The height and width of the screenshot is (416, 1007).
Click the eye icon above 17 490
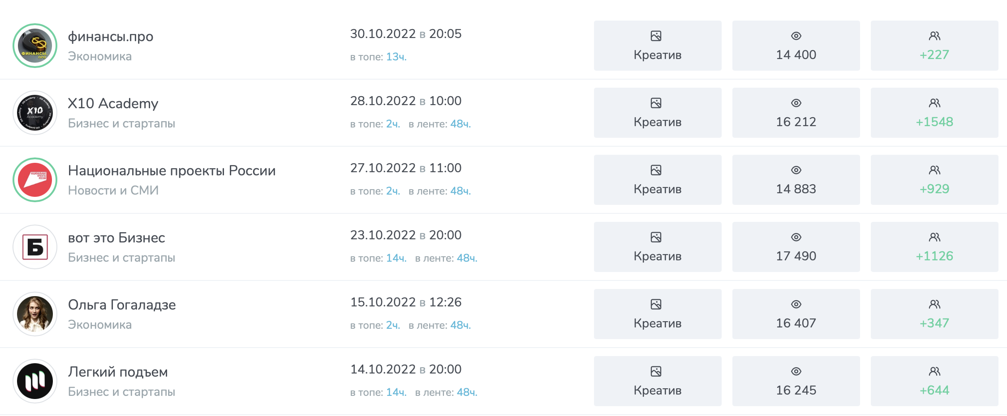coord(796,238)
